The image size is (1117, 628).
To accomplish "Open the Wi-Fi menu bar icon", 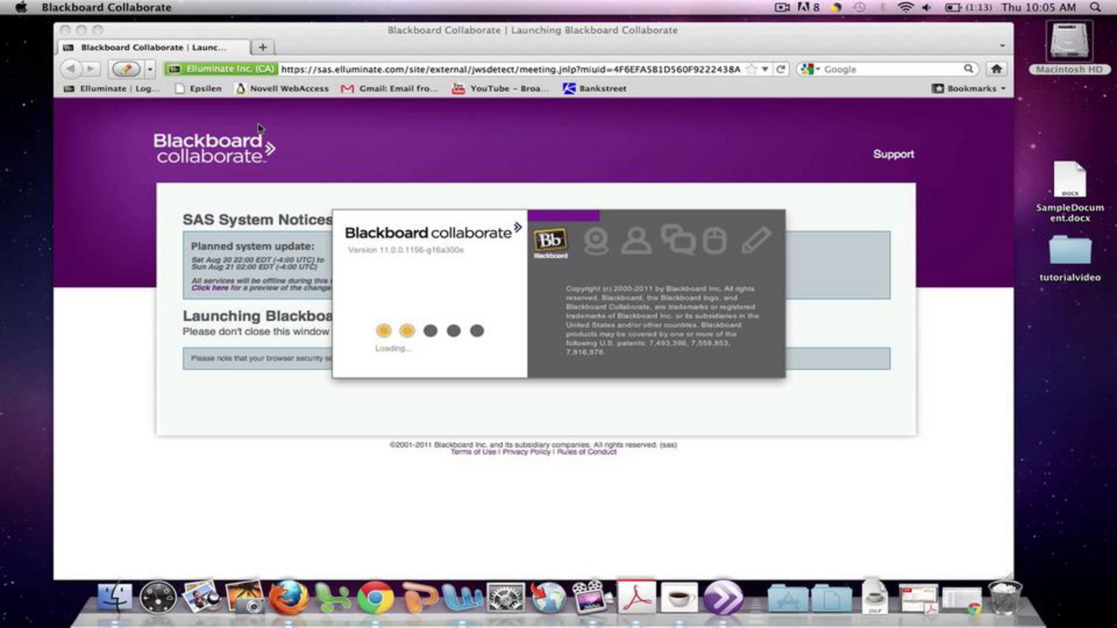I will pyautogui.click(x=905, y=7).
